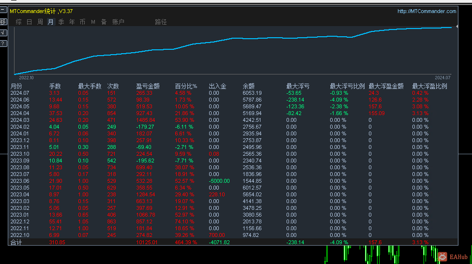Click the 月份 column header
472x264 pixels.
coord(16,86)
